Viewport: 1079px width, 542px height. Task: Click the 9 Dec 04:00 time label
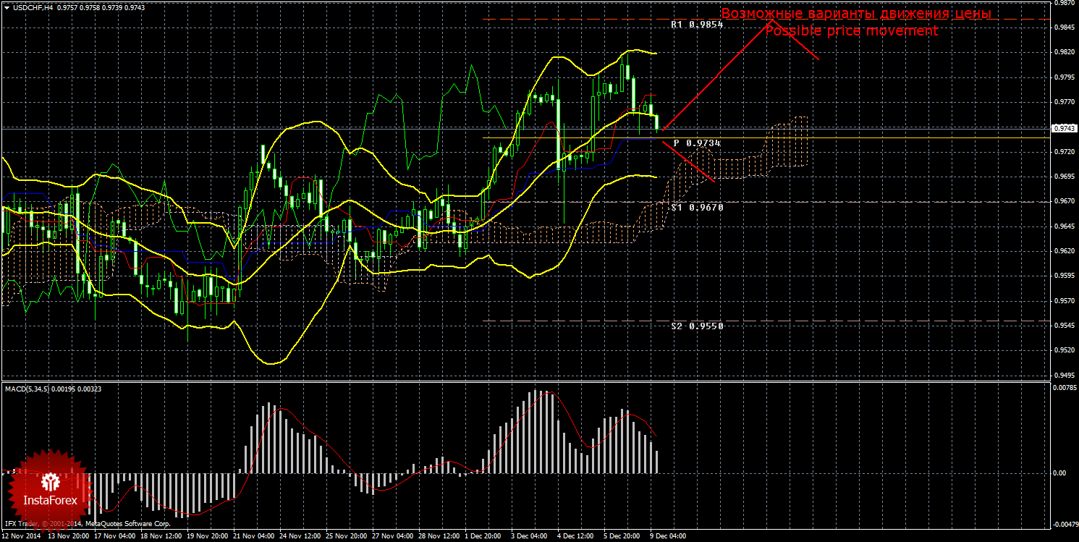pos(669,537)
